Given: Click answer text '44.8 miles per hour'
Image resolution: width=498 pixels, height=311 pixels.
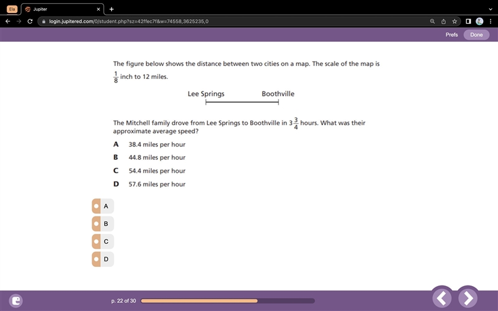Looking at the screenshot, I should [157, 158].
